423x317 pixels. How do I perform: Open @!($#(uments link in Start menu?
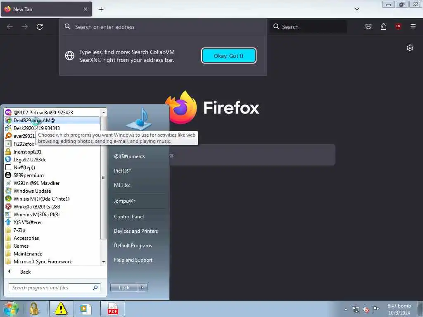tap(129, 156)
